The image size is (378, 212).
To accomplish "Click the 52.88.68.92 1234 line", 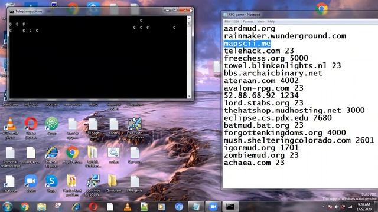I will pos(261,95).
